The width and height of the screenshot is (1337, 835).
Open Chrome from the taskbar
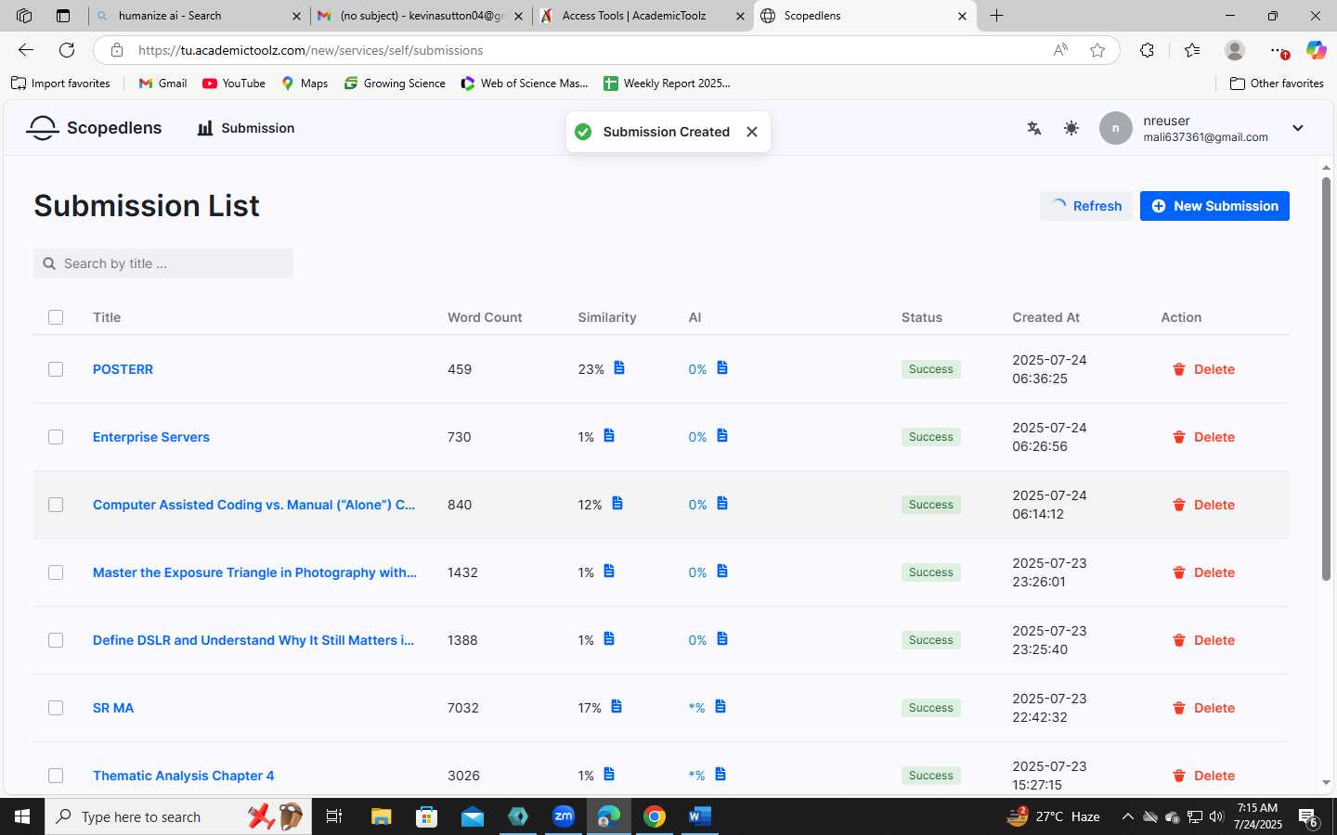655,816
